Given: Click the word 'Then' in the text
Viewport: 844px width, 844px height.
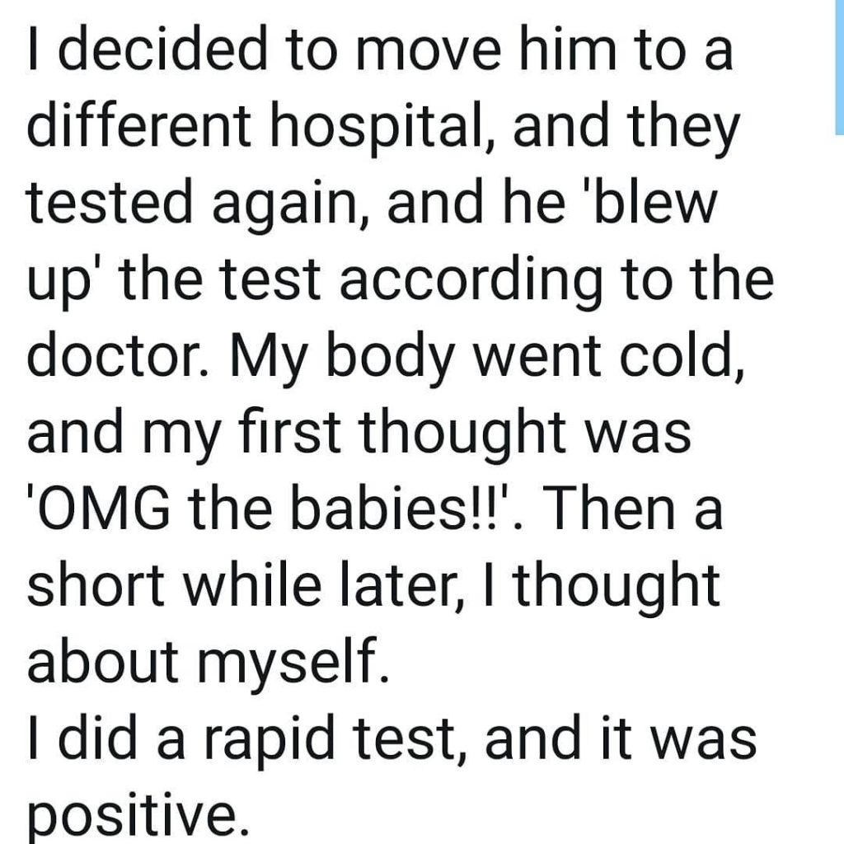Looking at the screenshot, I should (x=610, y=507).
